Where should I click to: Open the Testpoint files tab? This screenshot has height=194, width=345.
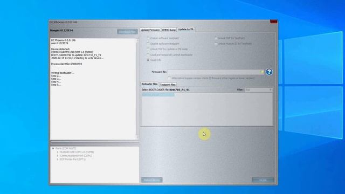coord(168,85)
